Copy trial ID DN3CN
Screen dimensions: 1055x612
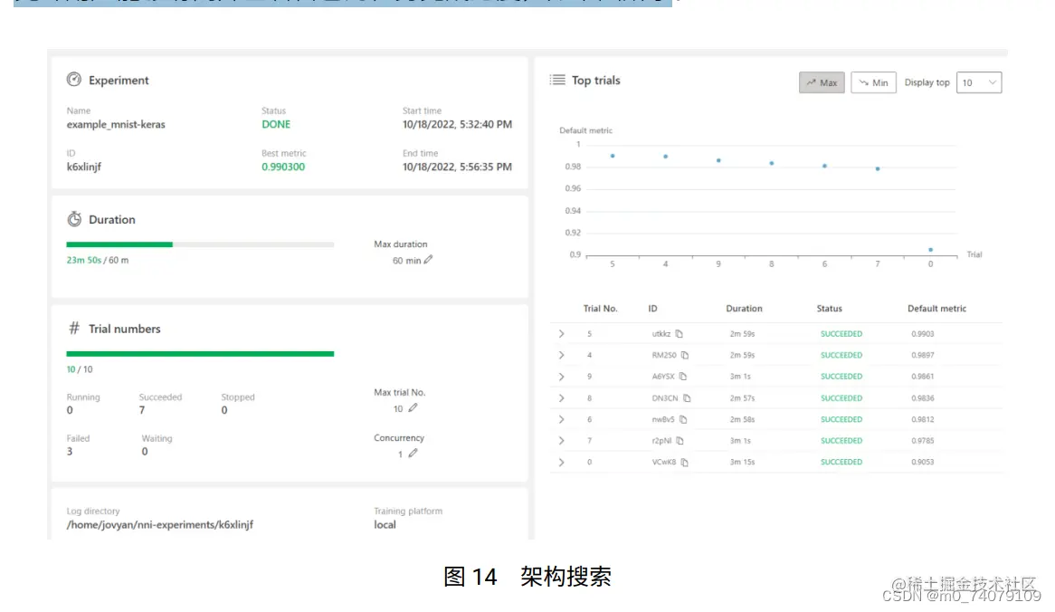point(687,398)
